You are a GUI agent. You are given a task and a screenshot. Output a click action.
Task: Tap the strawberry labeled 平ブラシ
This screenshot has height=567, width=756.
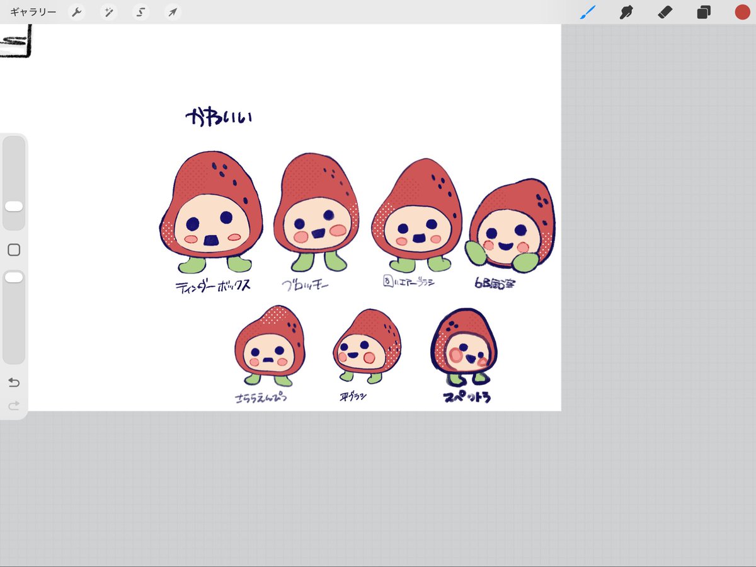(367, 346)
